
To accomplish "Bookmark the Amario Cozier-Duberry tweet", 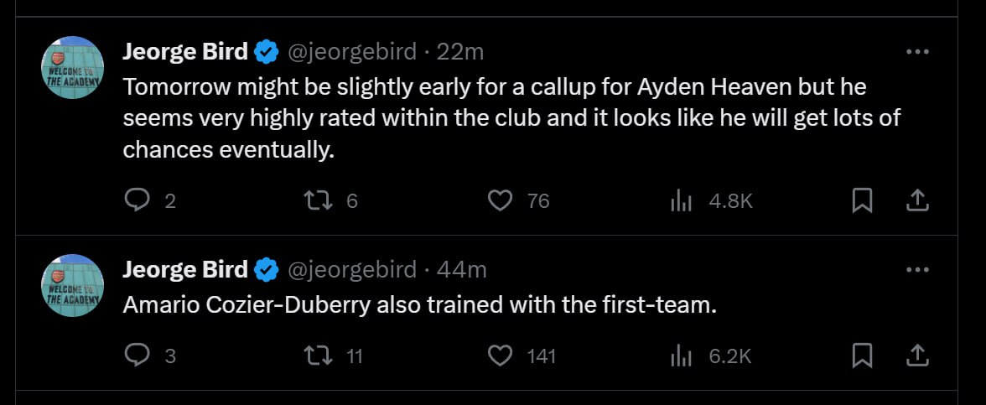I will point(862,356).
